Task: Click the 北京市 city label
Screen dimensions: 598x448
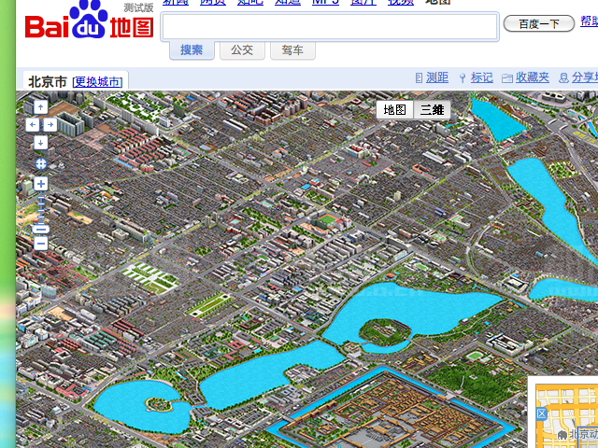Action: tap(48, 82)
